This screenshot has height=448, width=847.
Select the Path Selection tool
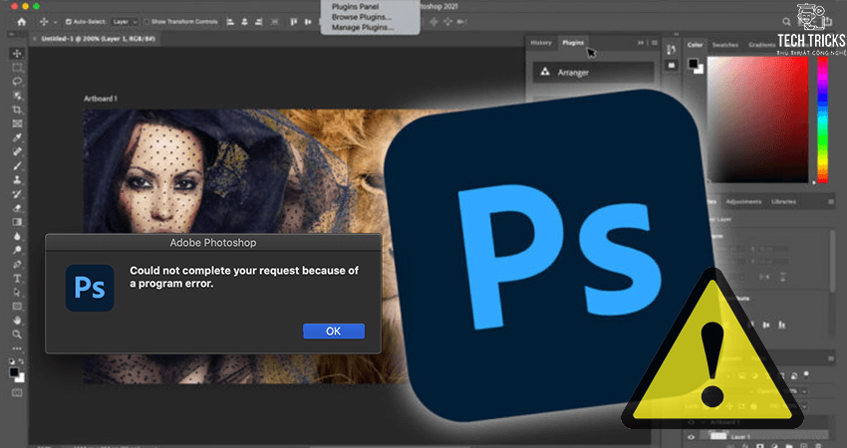tap(17, 292)
